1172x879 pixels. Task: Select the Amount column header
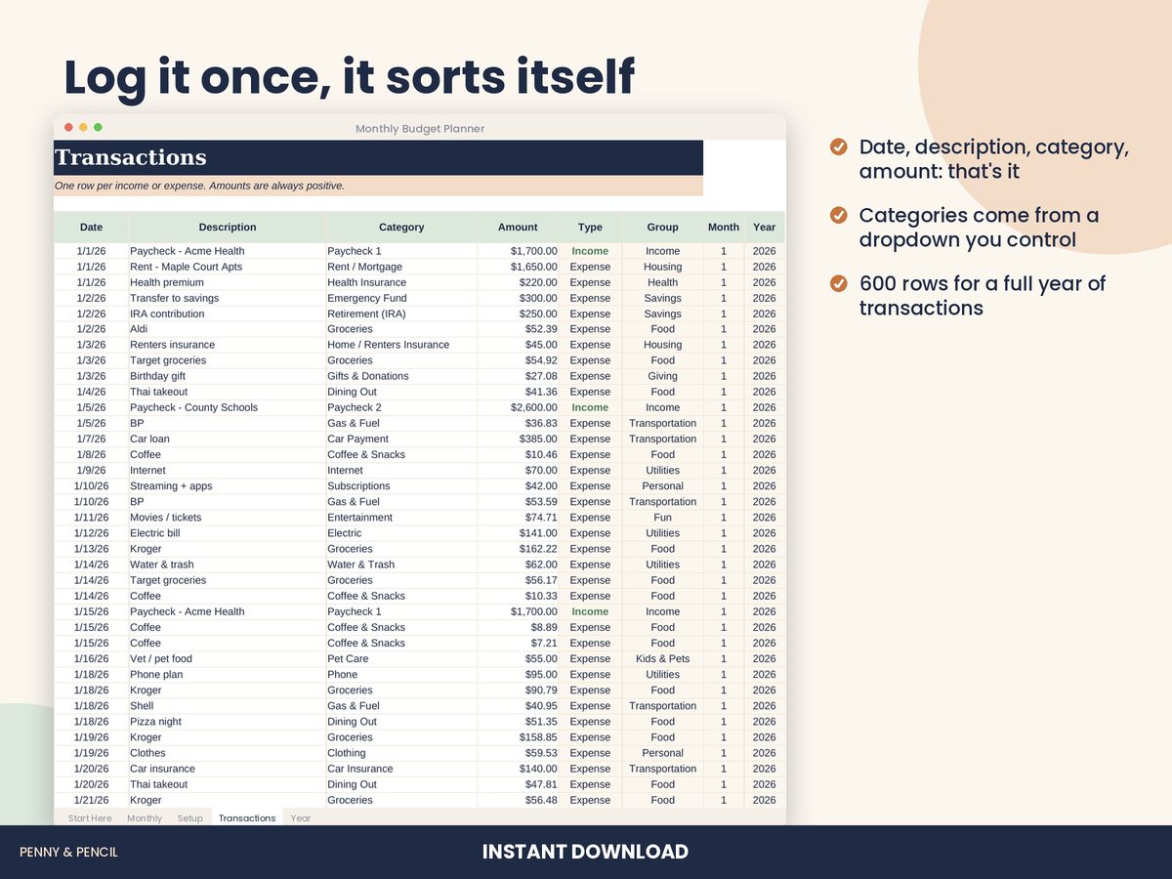pyautogui.click(x=518, y=228)
